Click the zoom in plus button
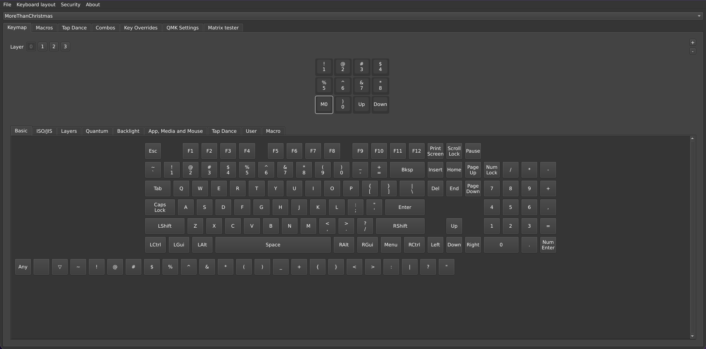 [x=692, y=43]
